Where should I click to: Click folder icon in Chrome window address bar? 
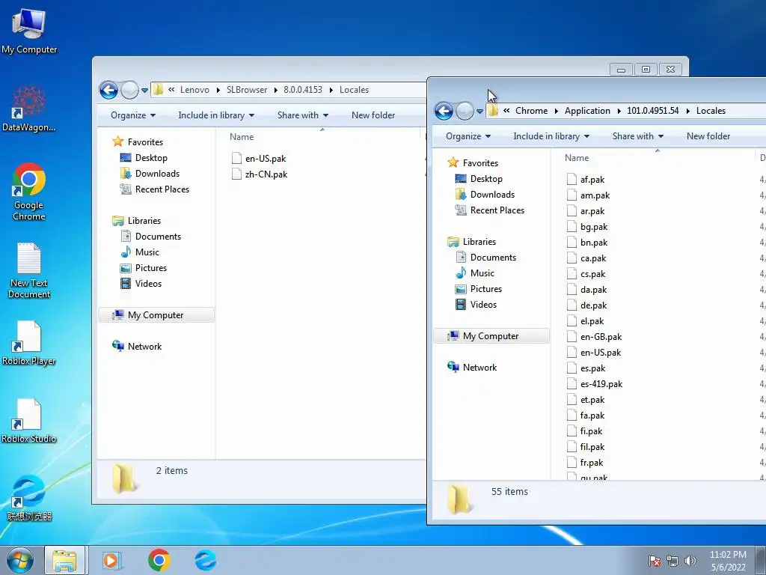(x=493, y=111)
